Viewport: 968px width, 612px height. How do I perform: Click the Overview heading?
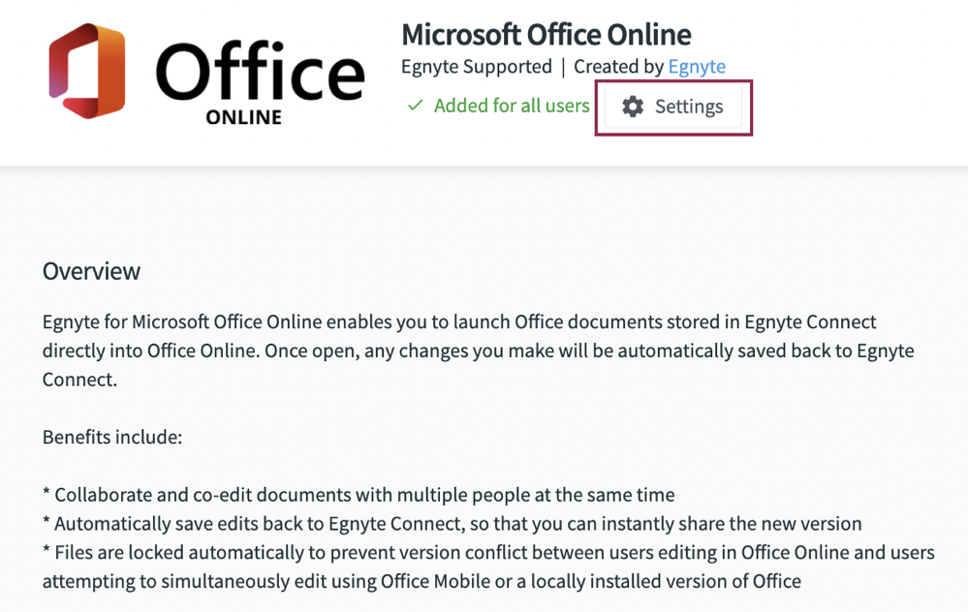tap(91, 271)
